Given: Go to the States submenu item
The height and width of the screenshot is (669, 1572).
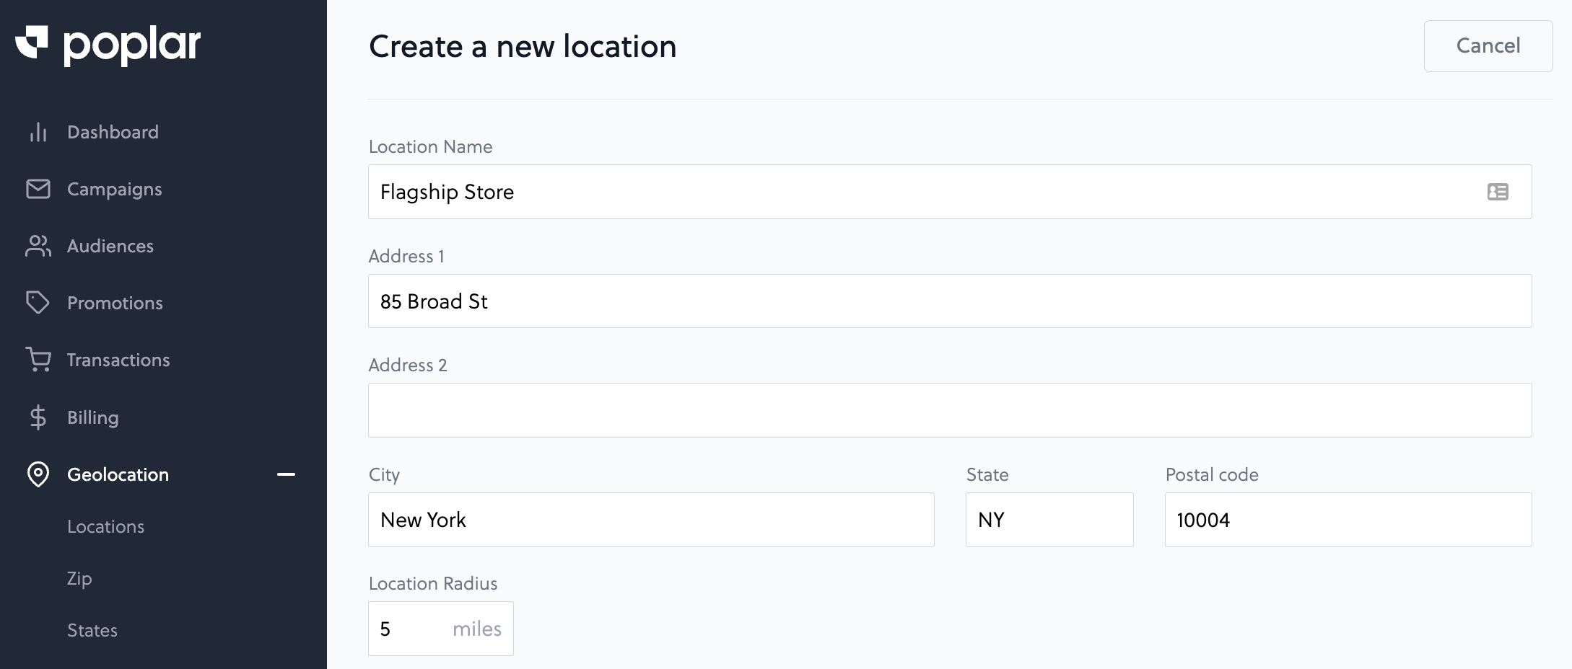Looking at the screenshot, I should (92, 631).
